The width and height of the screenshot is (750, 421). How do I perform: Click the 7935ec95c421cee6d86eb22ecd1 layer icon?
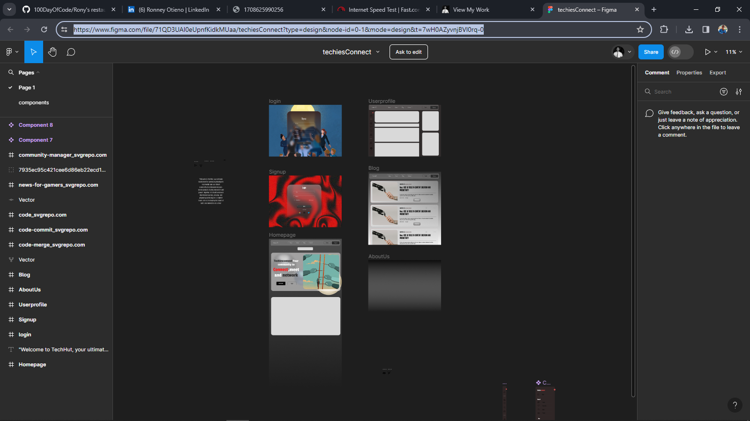tap(11, 170)
